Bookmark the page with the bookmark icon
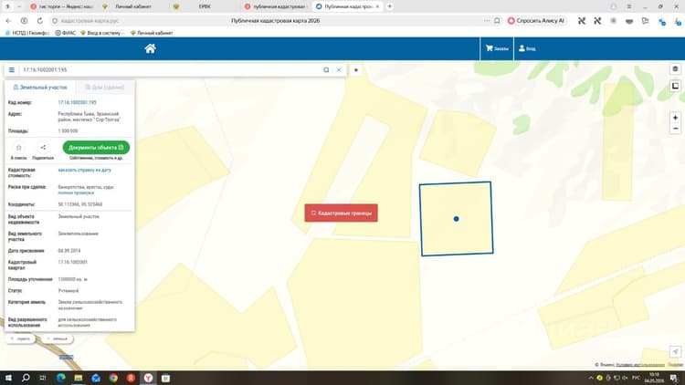This screenshot has height=385, width=685. point(497,20)
